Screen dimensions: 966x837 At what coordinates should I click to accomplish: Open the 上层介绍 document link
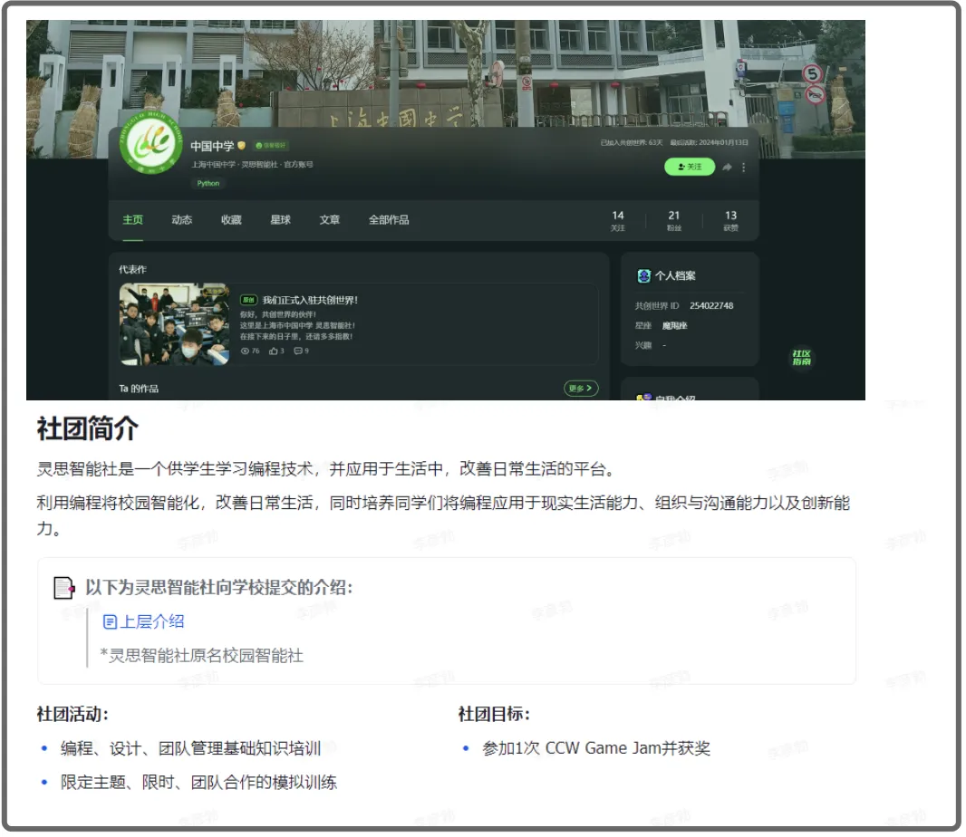tap(151, 622)
